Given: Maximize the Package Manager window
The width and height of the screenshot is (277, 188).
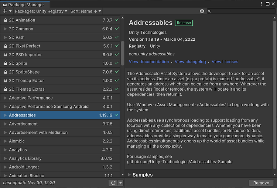Looking at the screenshot, I should pyautogui.click(x=268, y=4).
